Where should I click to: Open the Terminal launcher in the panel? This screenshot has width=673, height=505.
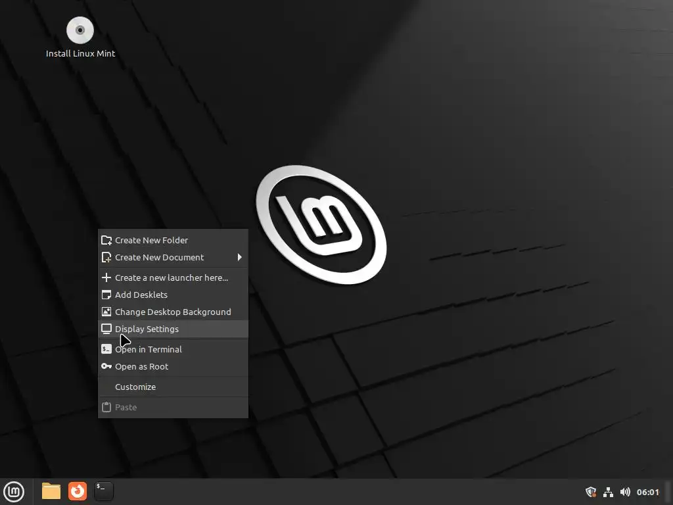[103, 491]
